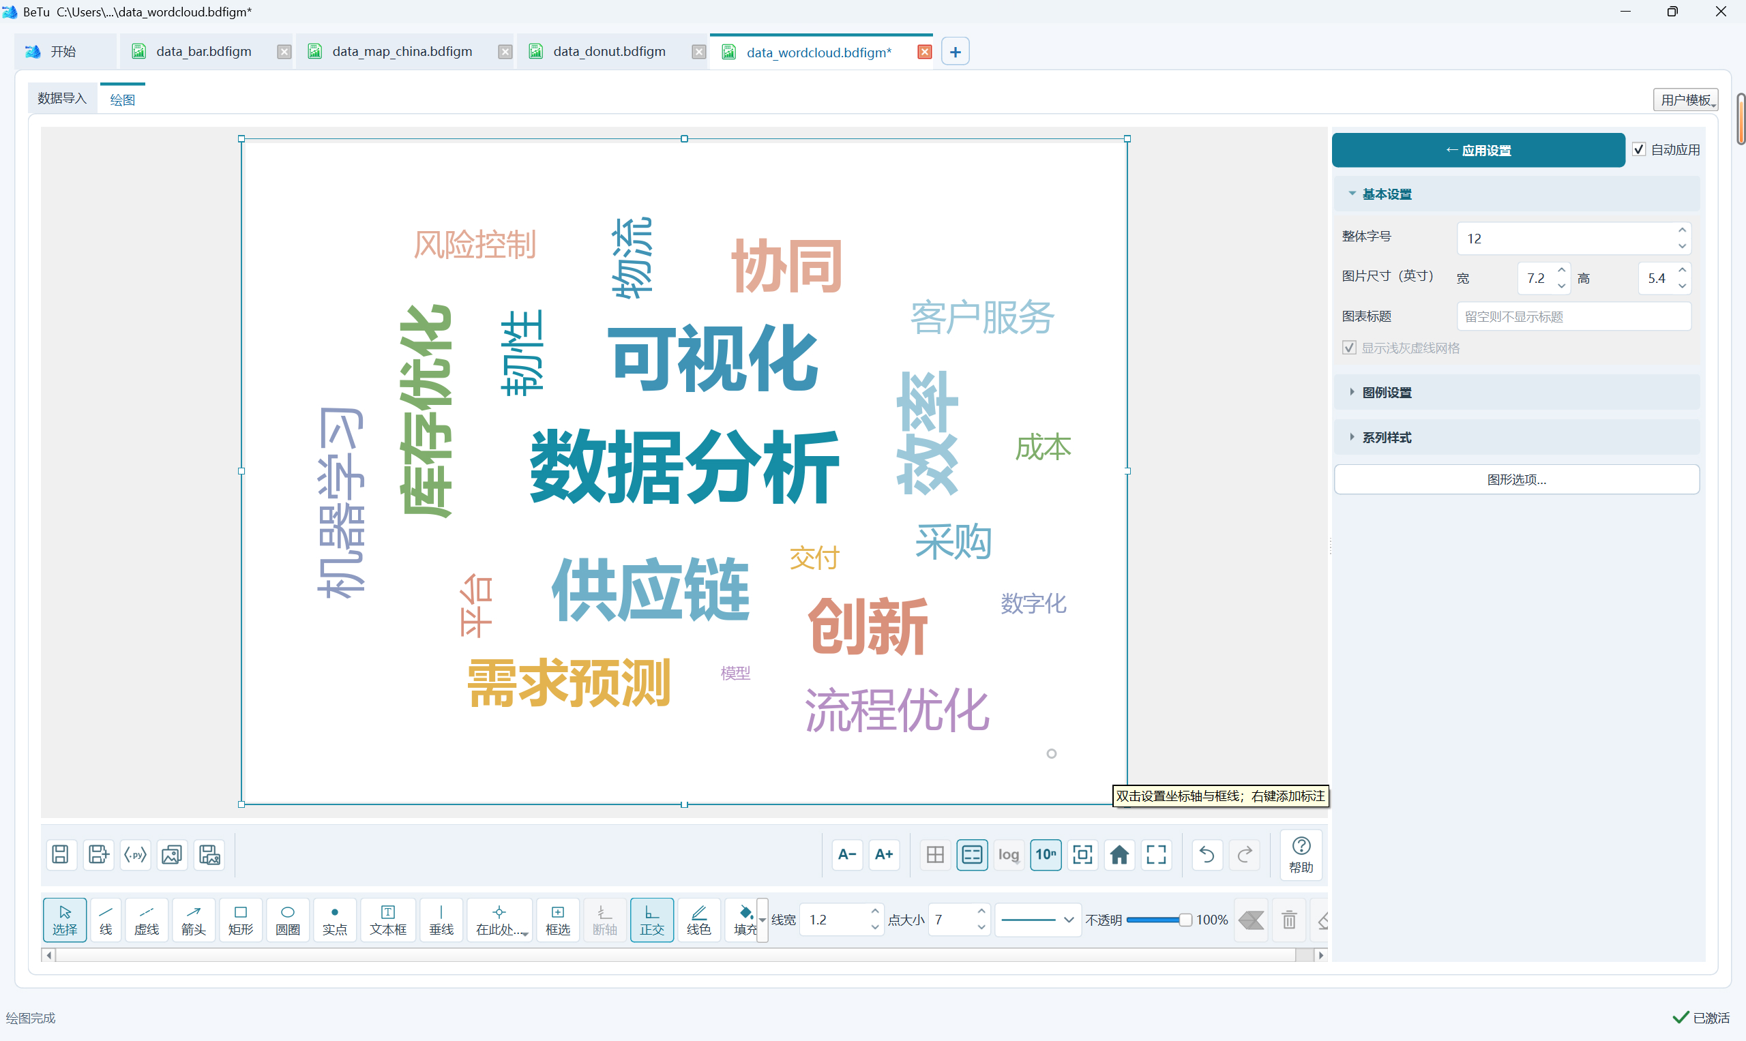The image size is (1746, 1041).
Task: Toggle 显示浅灰虚线网格 checkbox
Action: click(1349, 348)
